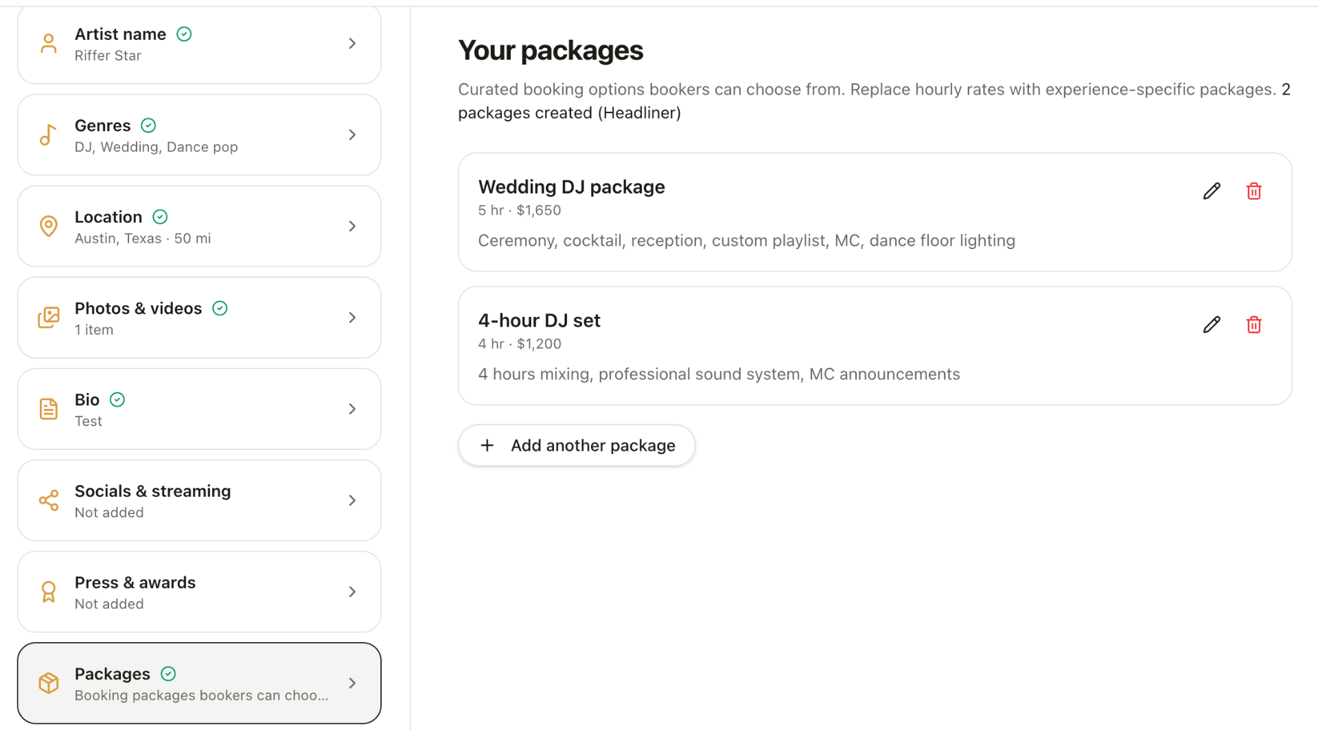Click the map pin icon beside Location

(x=48, y=226)
